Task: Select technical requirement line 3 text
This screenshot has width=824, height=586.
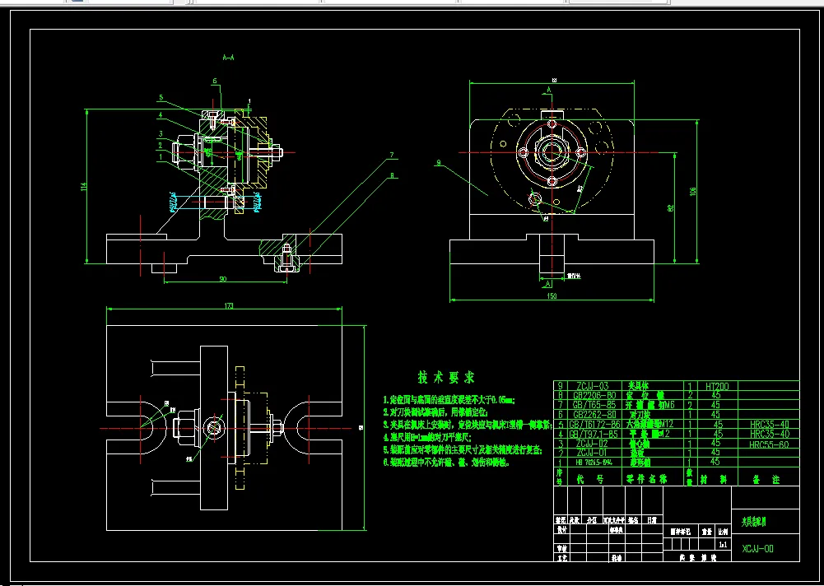Action: [466, 424]
